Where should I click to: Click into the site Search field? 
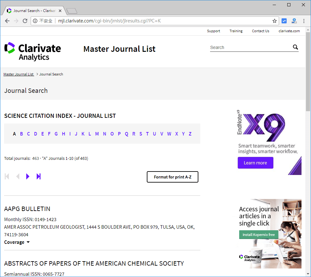click(x=250, y=47)
